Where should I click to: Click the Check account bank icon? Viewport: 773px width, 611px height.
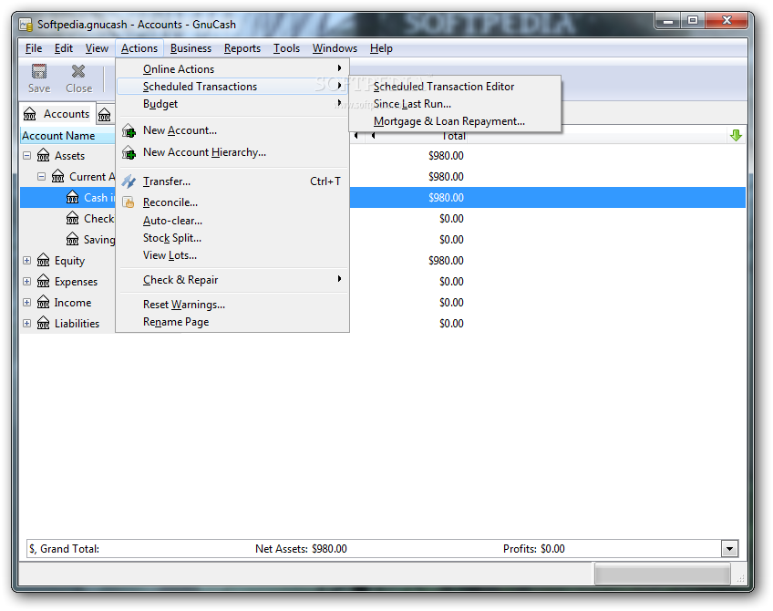pyautogui.click(x=73, y=218)
